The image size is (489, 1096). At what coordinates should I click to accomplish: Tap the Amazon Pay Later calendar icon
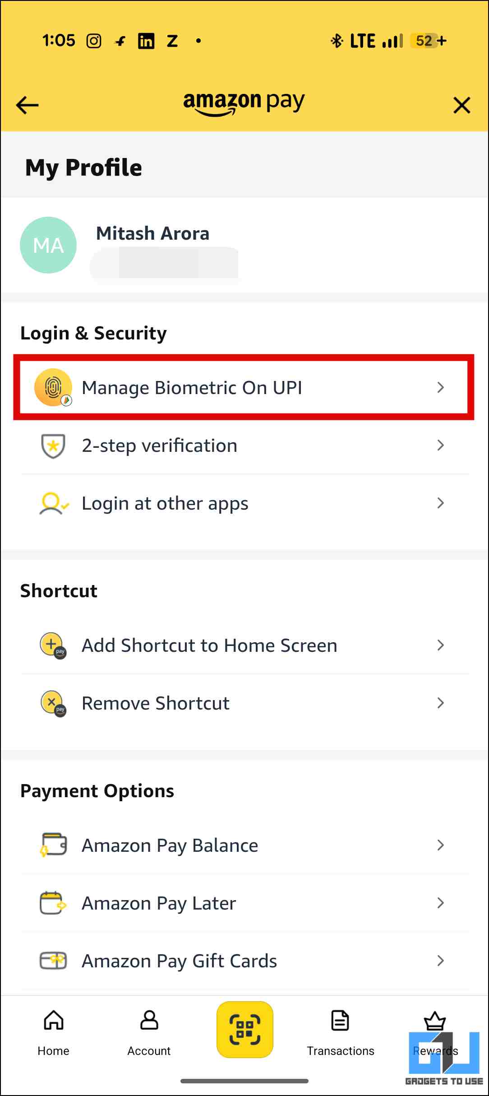(x=53, y=903)
